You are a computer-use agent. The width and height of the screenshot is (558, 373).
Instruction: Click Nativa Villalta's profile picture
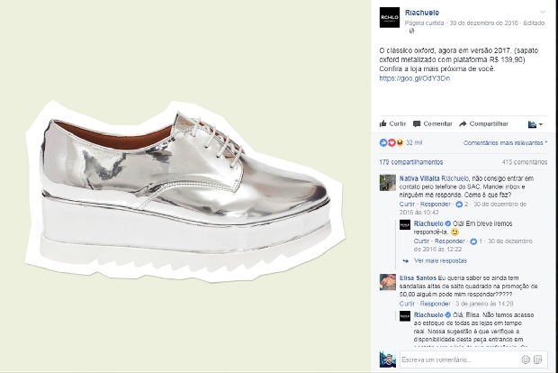coord(388,183)
